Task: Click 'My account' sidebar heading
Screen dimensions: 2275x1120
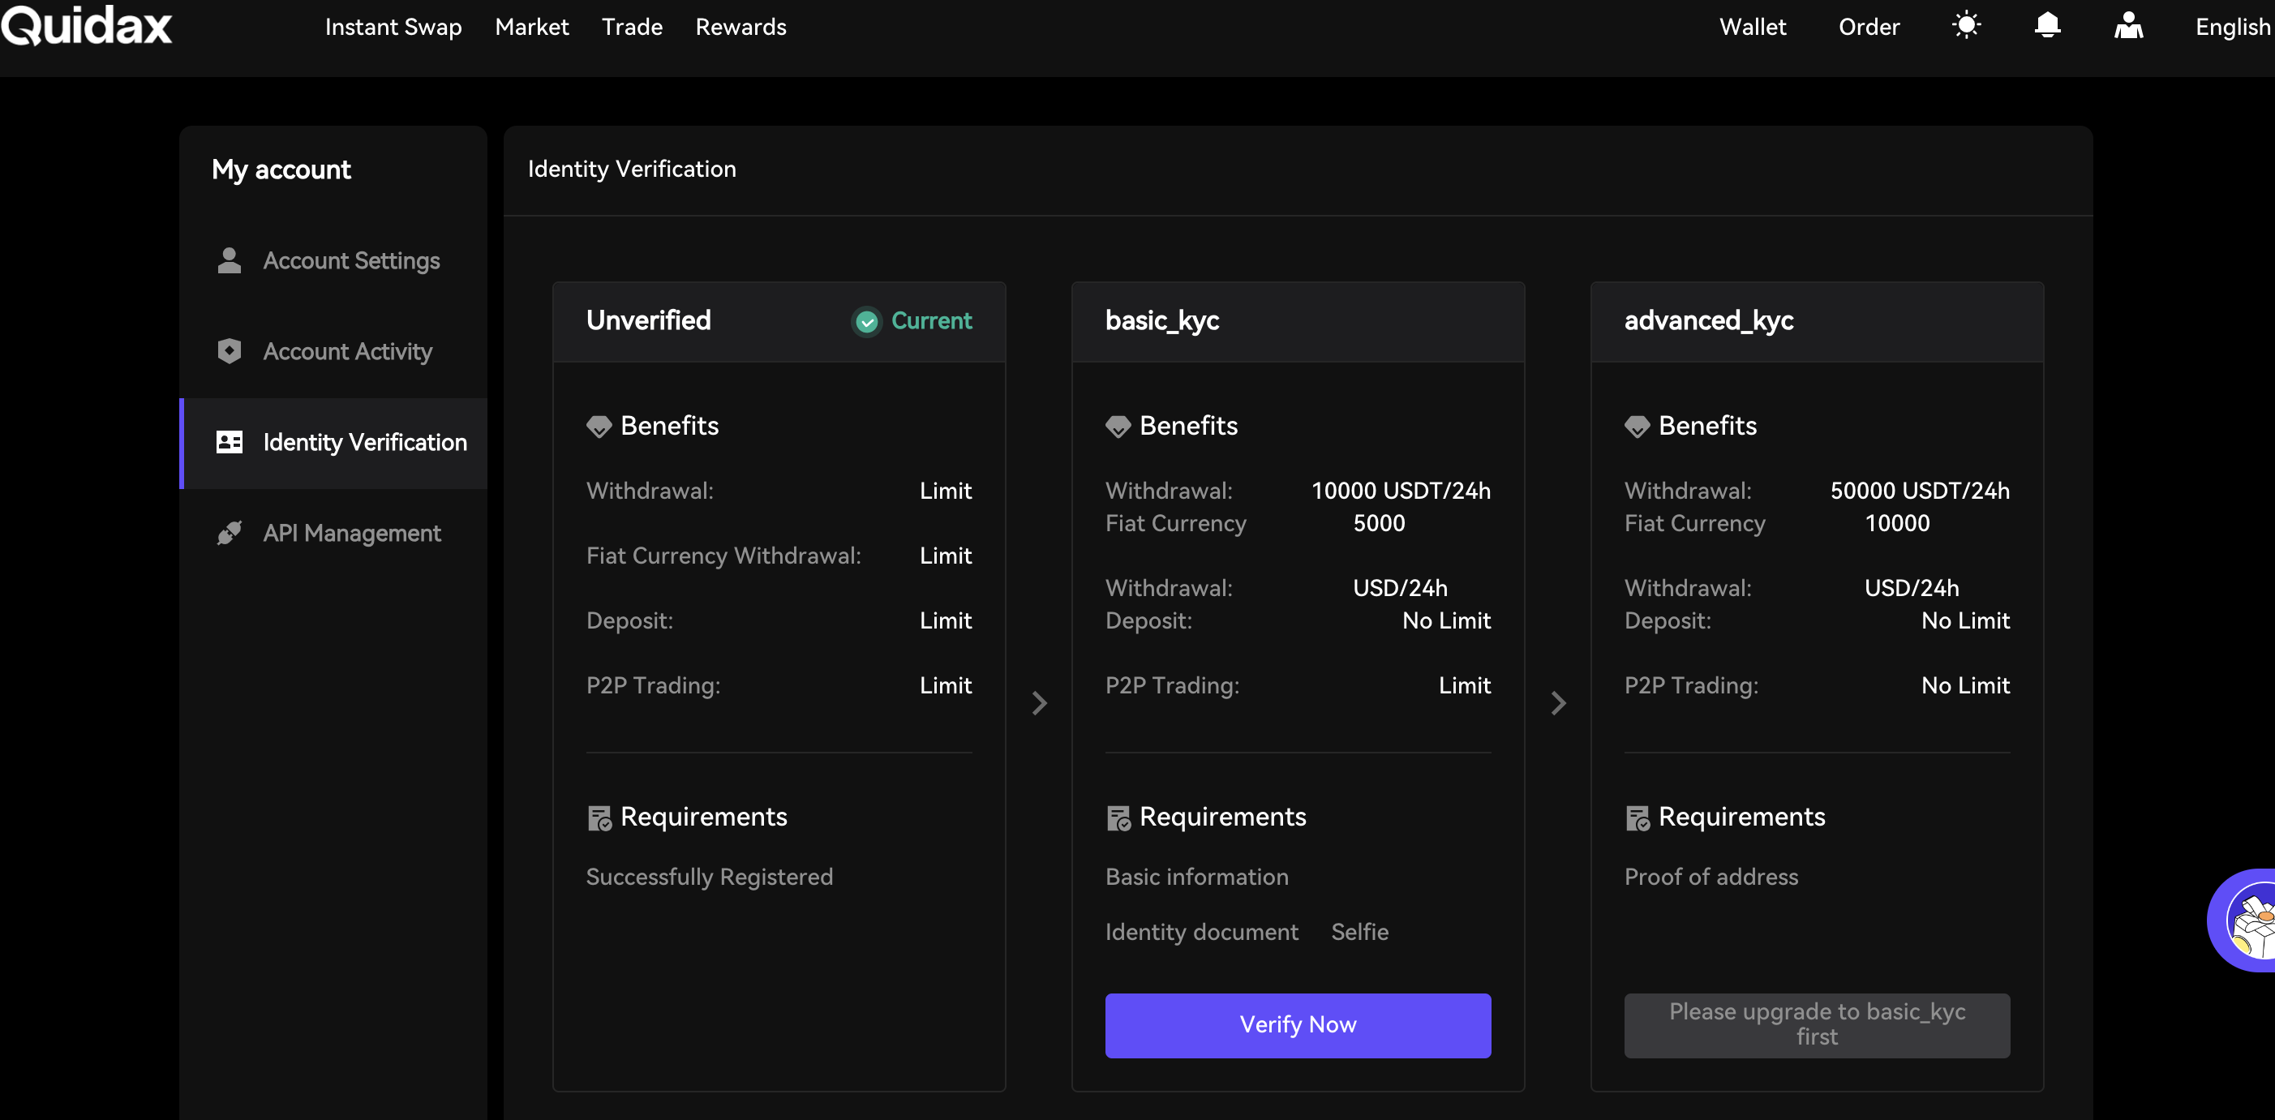Action: [281, 169]
